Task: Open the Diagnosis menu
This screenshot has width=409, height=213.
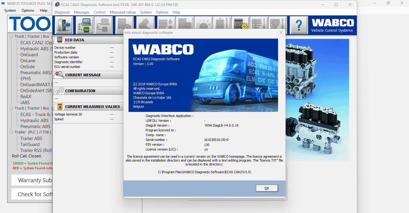Action: click(62, 12)
